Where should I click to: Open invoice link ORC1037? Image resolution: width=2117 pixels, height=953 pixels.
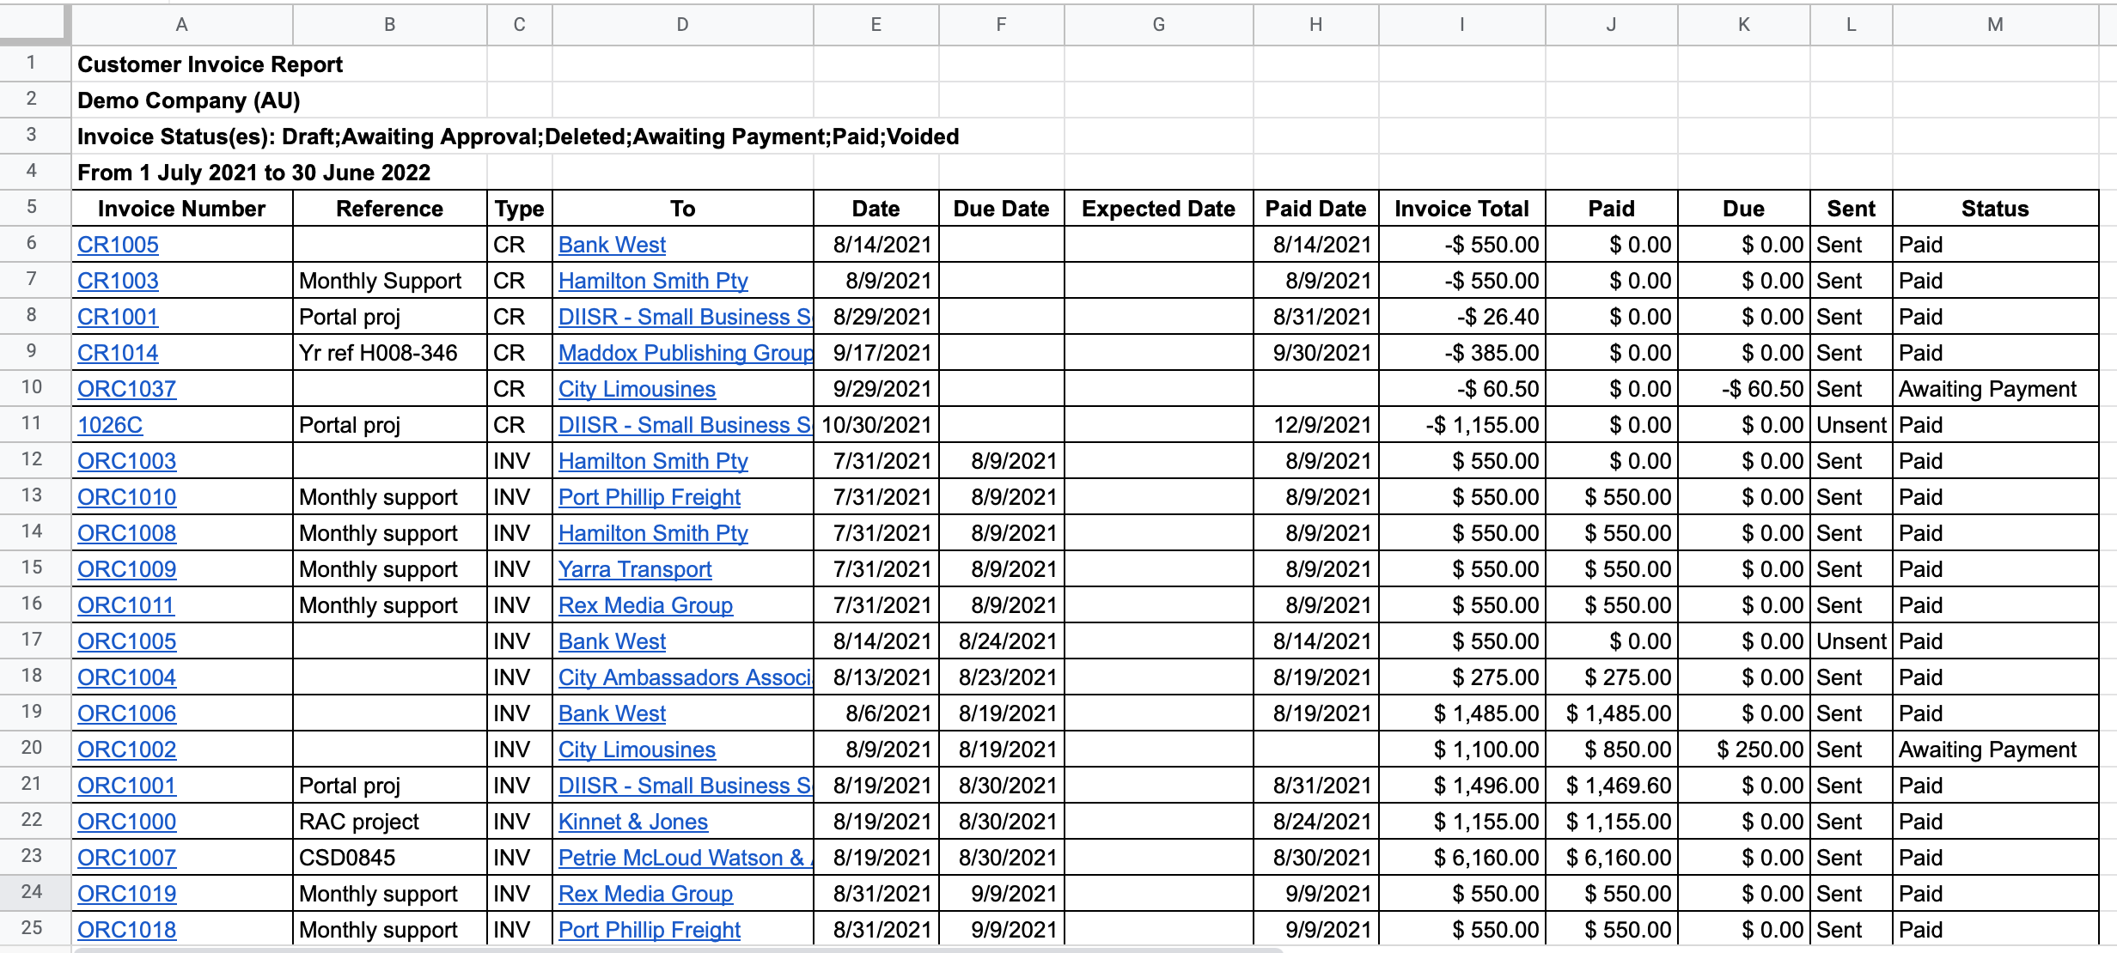126,389
